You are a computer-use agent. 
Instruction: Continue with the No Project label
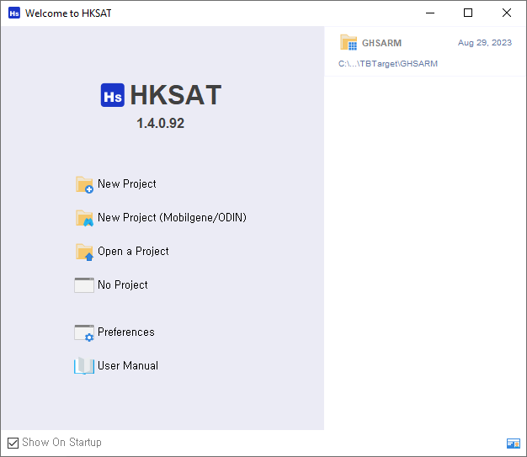point(123,285)
